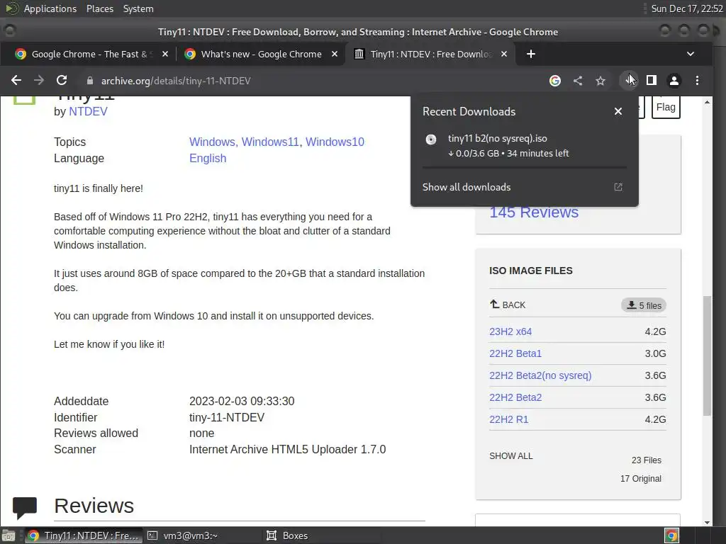Open a new tab with plus button

[x=530, y=54]
